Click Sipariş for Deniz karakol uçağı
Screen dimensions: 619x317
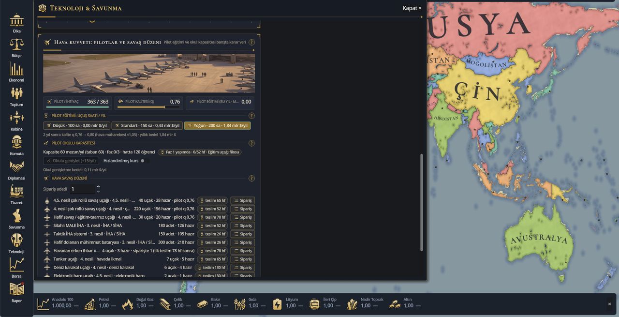[x=243, y=268]
